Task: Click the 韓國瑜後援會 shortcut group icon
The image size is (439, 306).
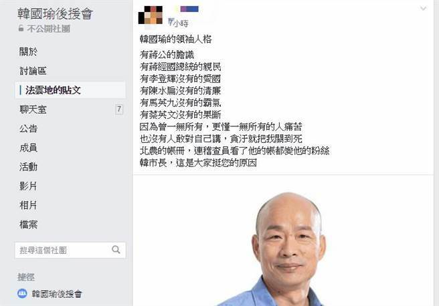Action: (x=22, y=293)
